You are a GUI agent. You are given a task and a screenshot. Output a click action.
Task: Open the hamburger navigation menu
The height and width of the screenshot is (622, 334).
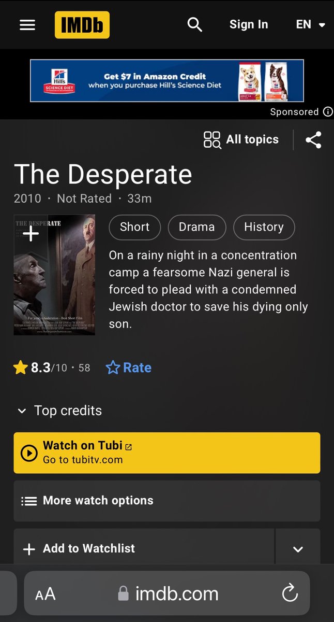click(27, 25)
